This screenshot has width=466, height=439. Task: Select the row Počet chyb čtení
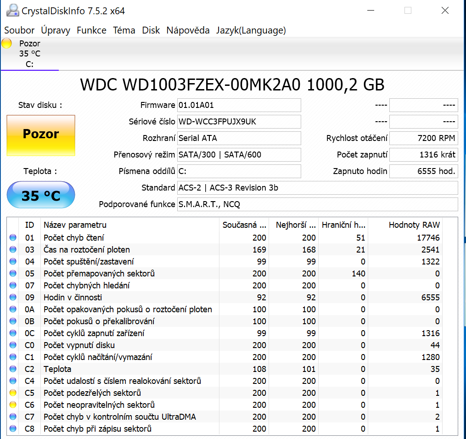(225, 237)
